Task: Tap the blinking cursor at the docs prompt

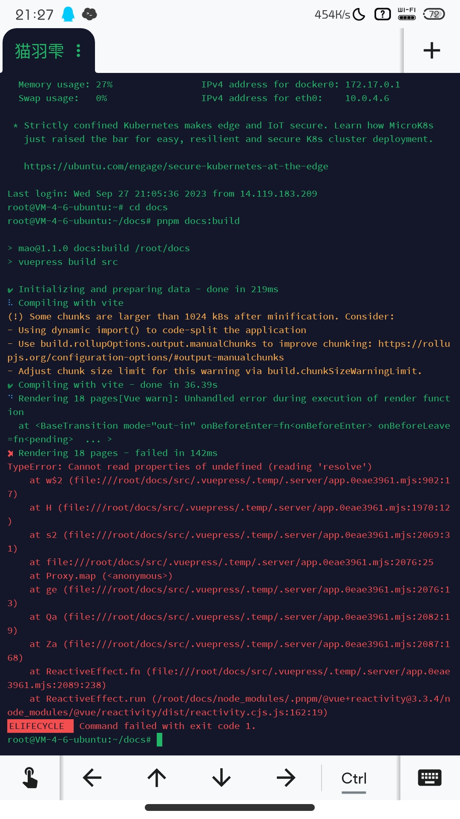Action: 161,740
